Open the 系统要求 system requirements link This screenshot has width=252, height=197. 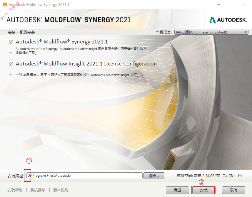pyautogui.click(x=38, y=190)
